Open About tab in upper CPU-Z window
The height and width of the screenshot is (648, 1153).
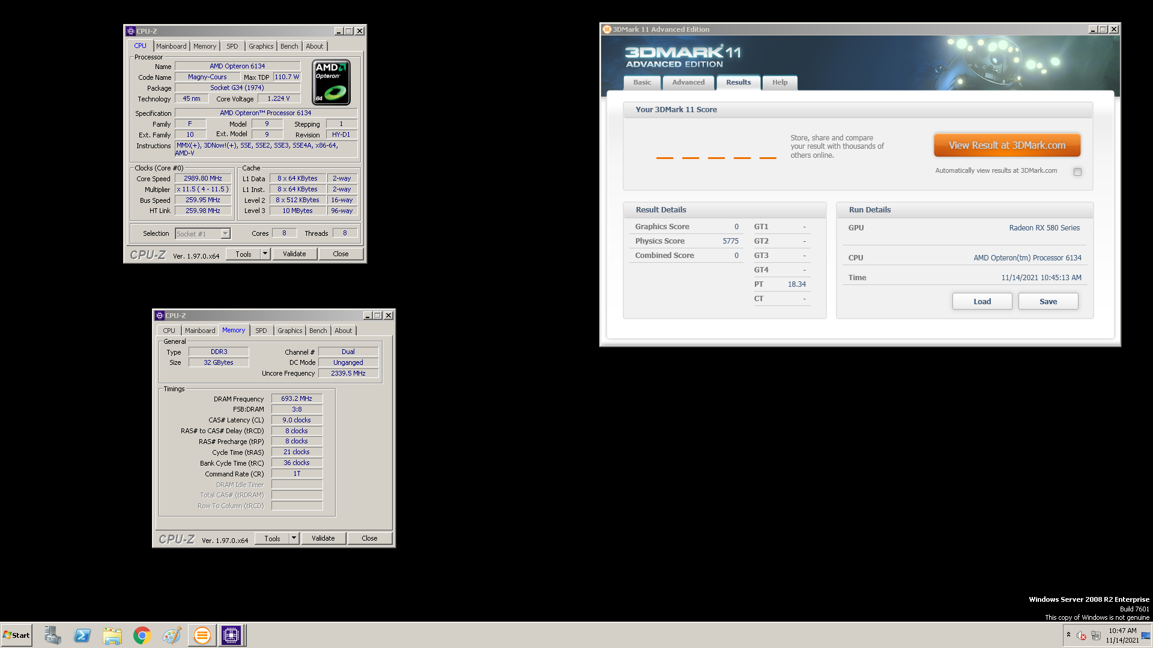[x=315, y=46]
